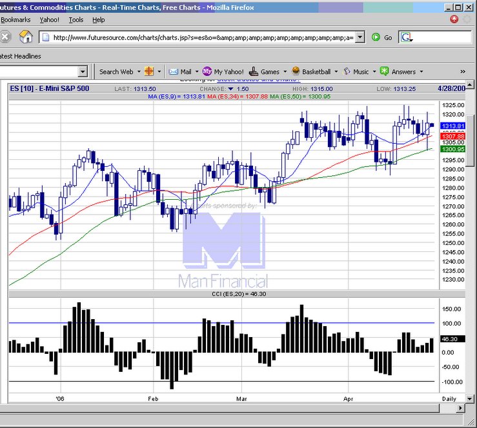Open the Help menu
Screen dimensions: 477x428
(99, 20)
